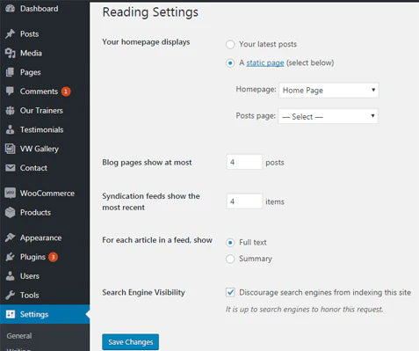Click the Save Changes button

[131, 342]
